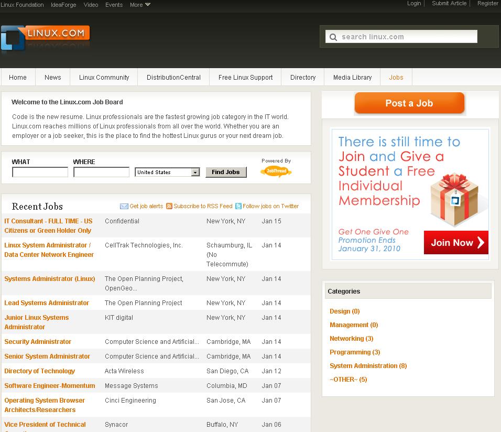501x432 pixels.
Task: Click KIT digital company text
Action: [x=119, y=318]
